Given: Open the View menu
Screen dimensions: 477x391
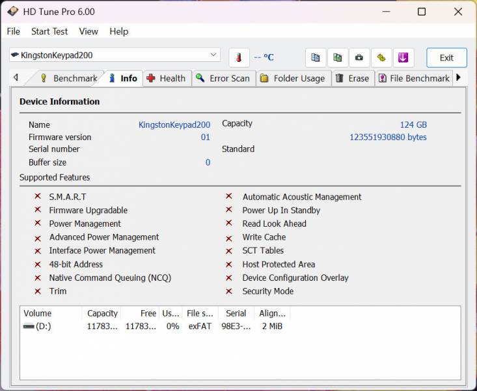Looking at the screenshot, I should click(89, 31).
